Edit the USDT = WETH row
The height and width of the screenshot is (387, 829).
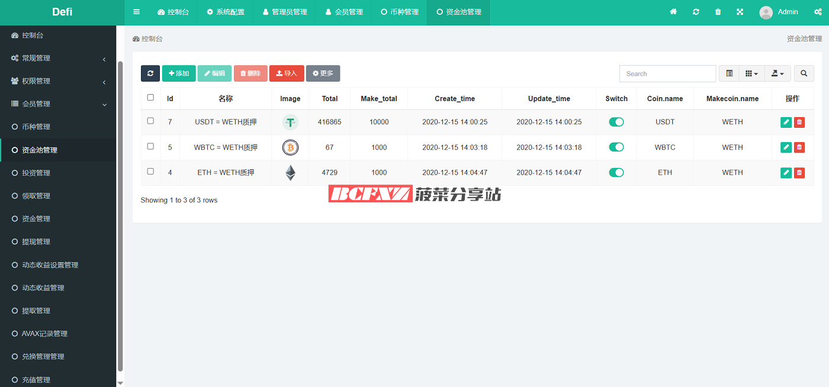(x=786, y=122)
